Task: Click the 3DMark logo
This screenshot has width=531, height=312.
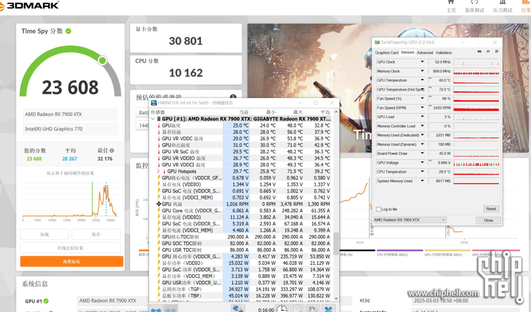Action: pyautogui.click(x=29, y=5)
